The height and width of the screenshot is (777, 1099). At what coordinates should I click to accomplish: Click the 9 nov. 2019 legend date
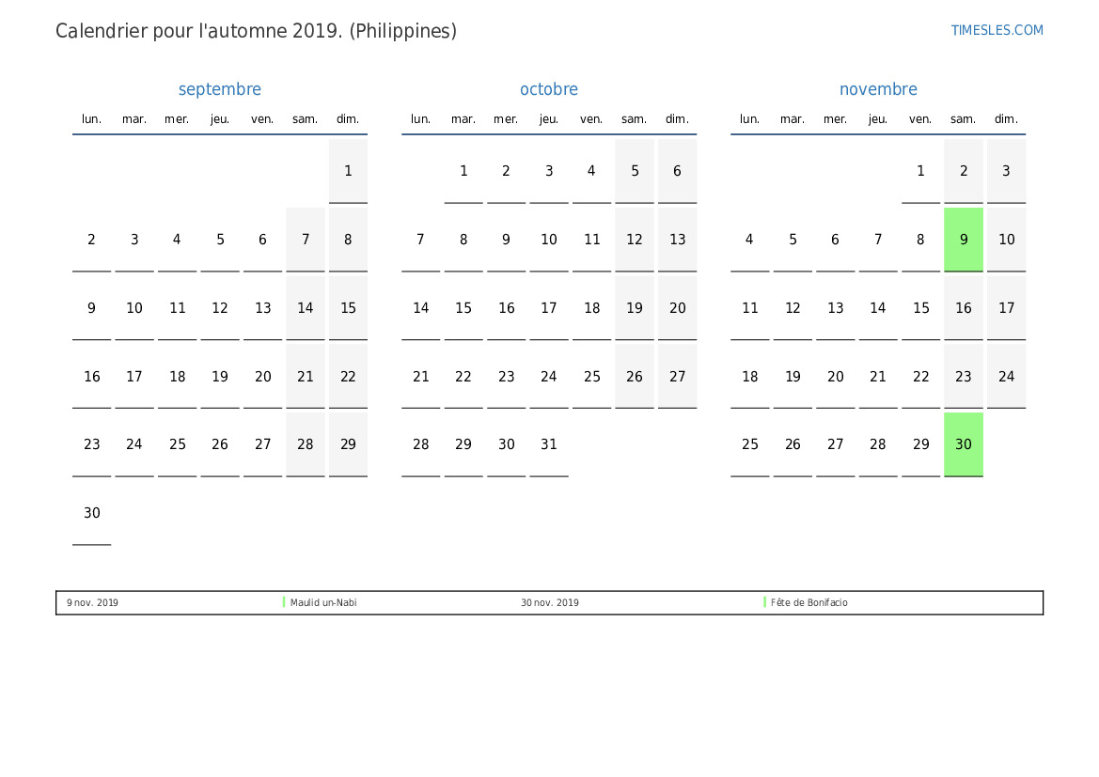pos(92,602)
